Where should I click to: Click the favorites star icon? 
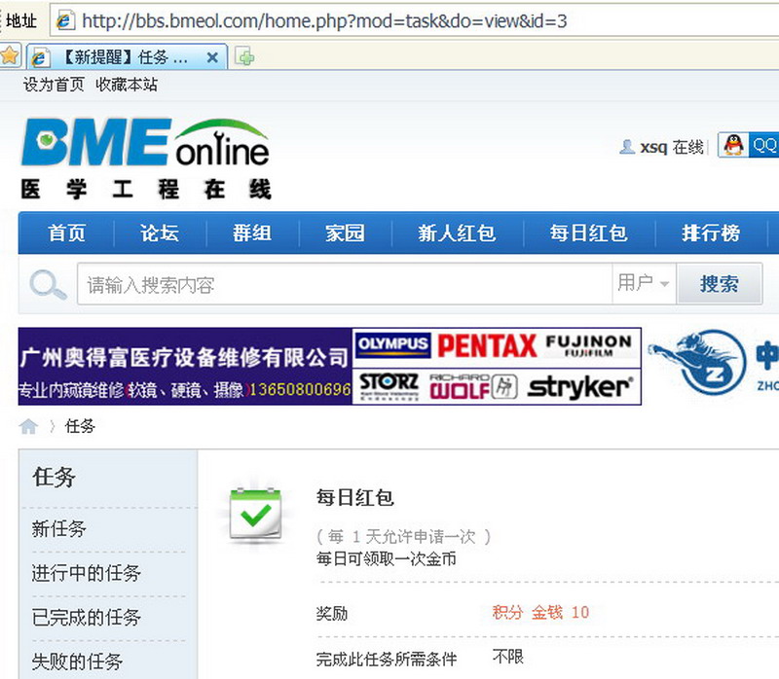pos(10,56)
